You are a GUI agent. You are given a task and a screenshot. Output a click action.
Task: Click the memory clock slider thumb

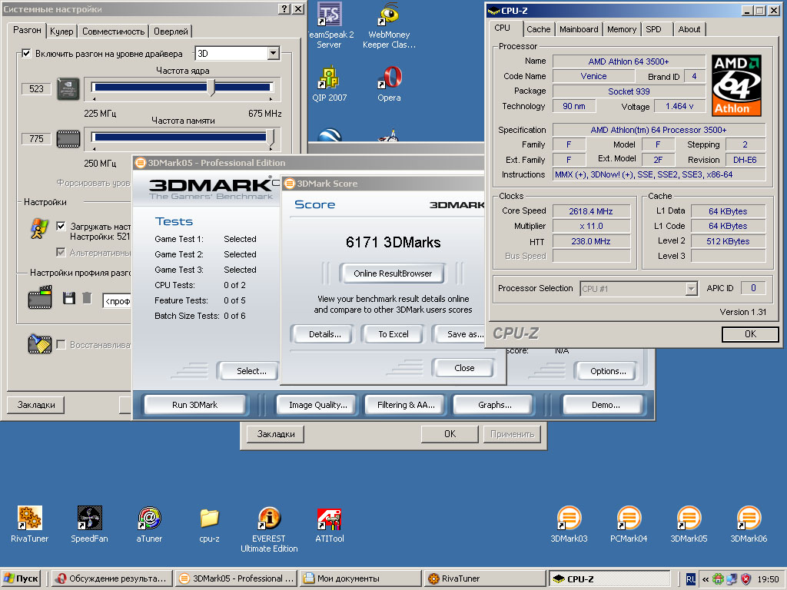click(271, 138)
